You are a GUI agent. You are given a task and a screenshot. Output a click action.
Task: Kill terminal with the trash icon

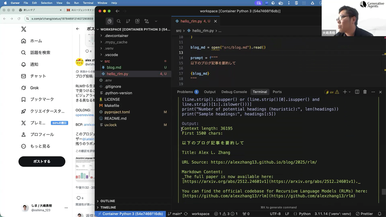point(365,92)
